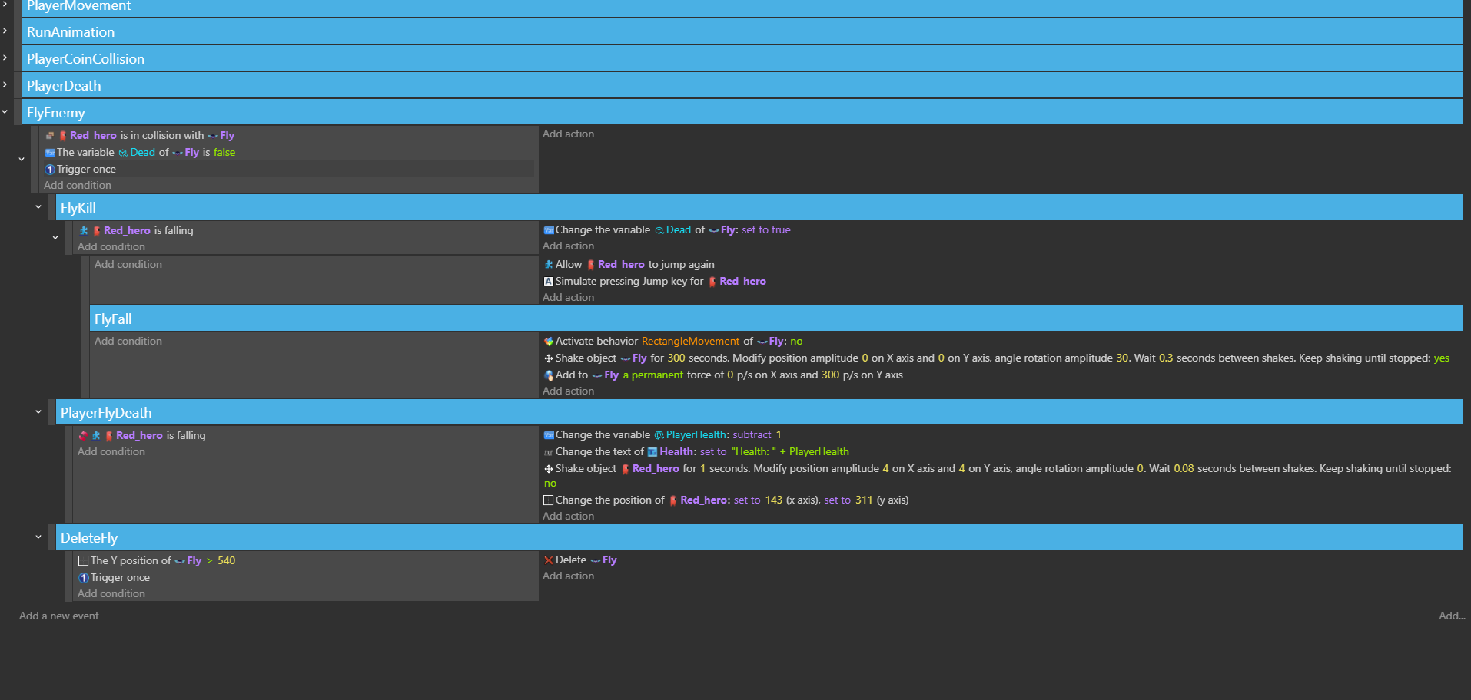
Task: Click 'Add a new event' link
Action: coord(59,616)
